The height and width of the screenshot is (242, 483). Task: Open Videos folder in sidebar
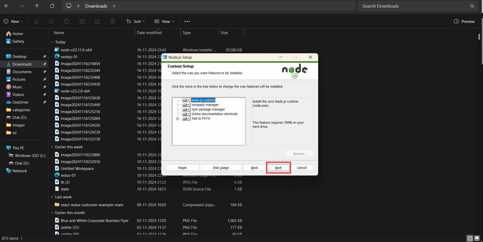click(18, 94)
